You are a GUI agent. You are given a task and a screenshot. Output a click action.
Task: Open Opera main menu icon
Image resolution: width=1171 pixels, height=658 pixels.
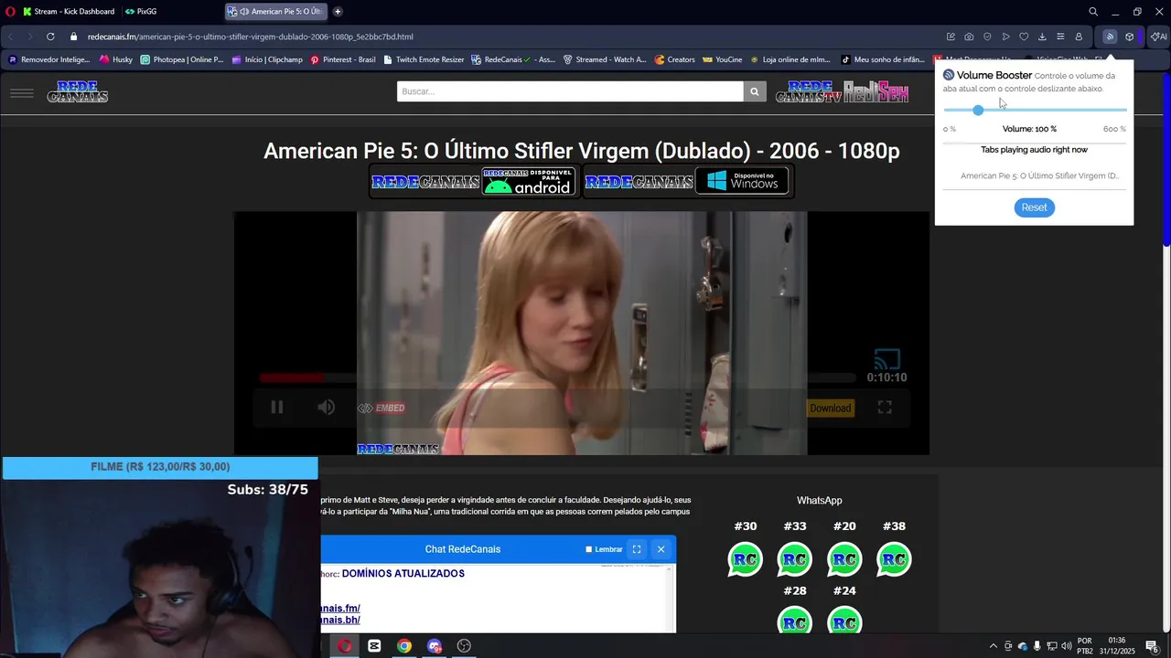click(x=10, y=11)
